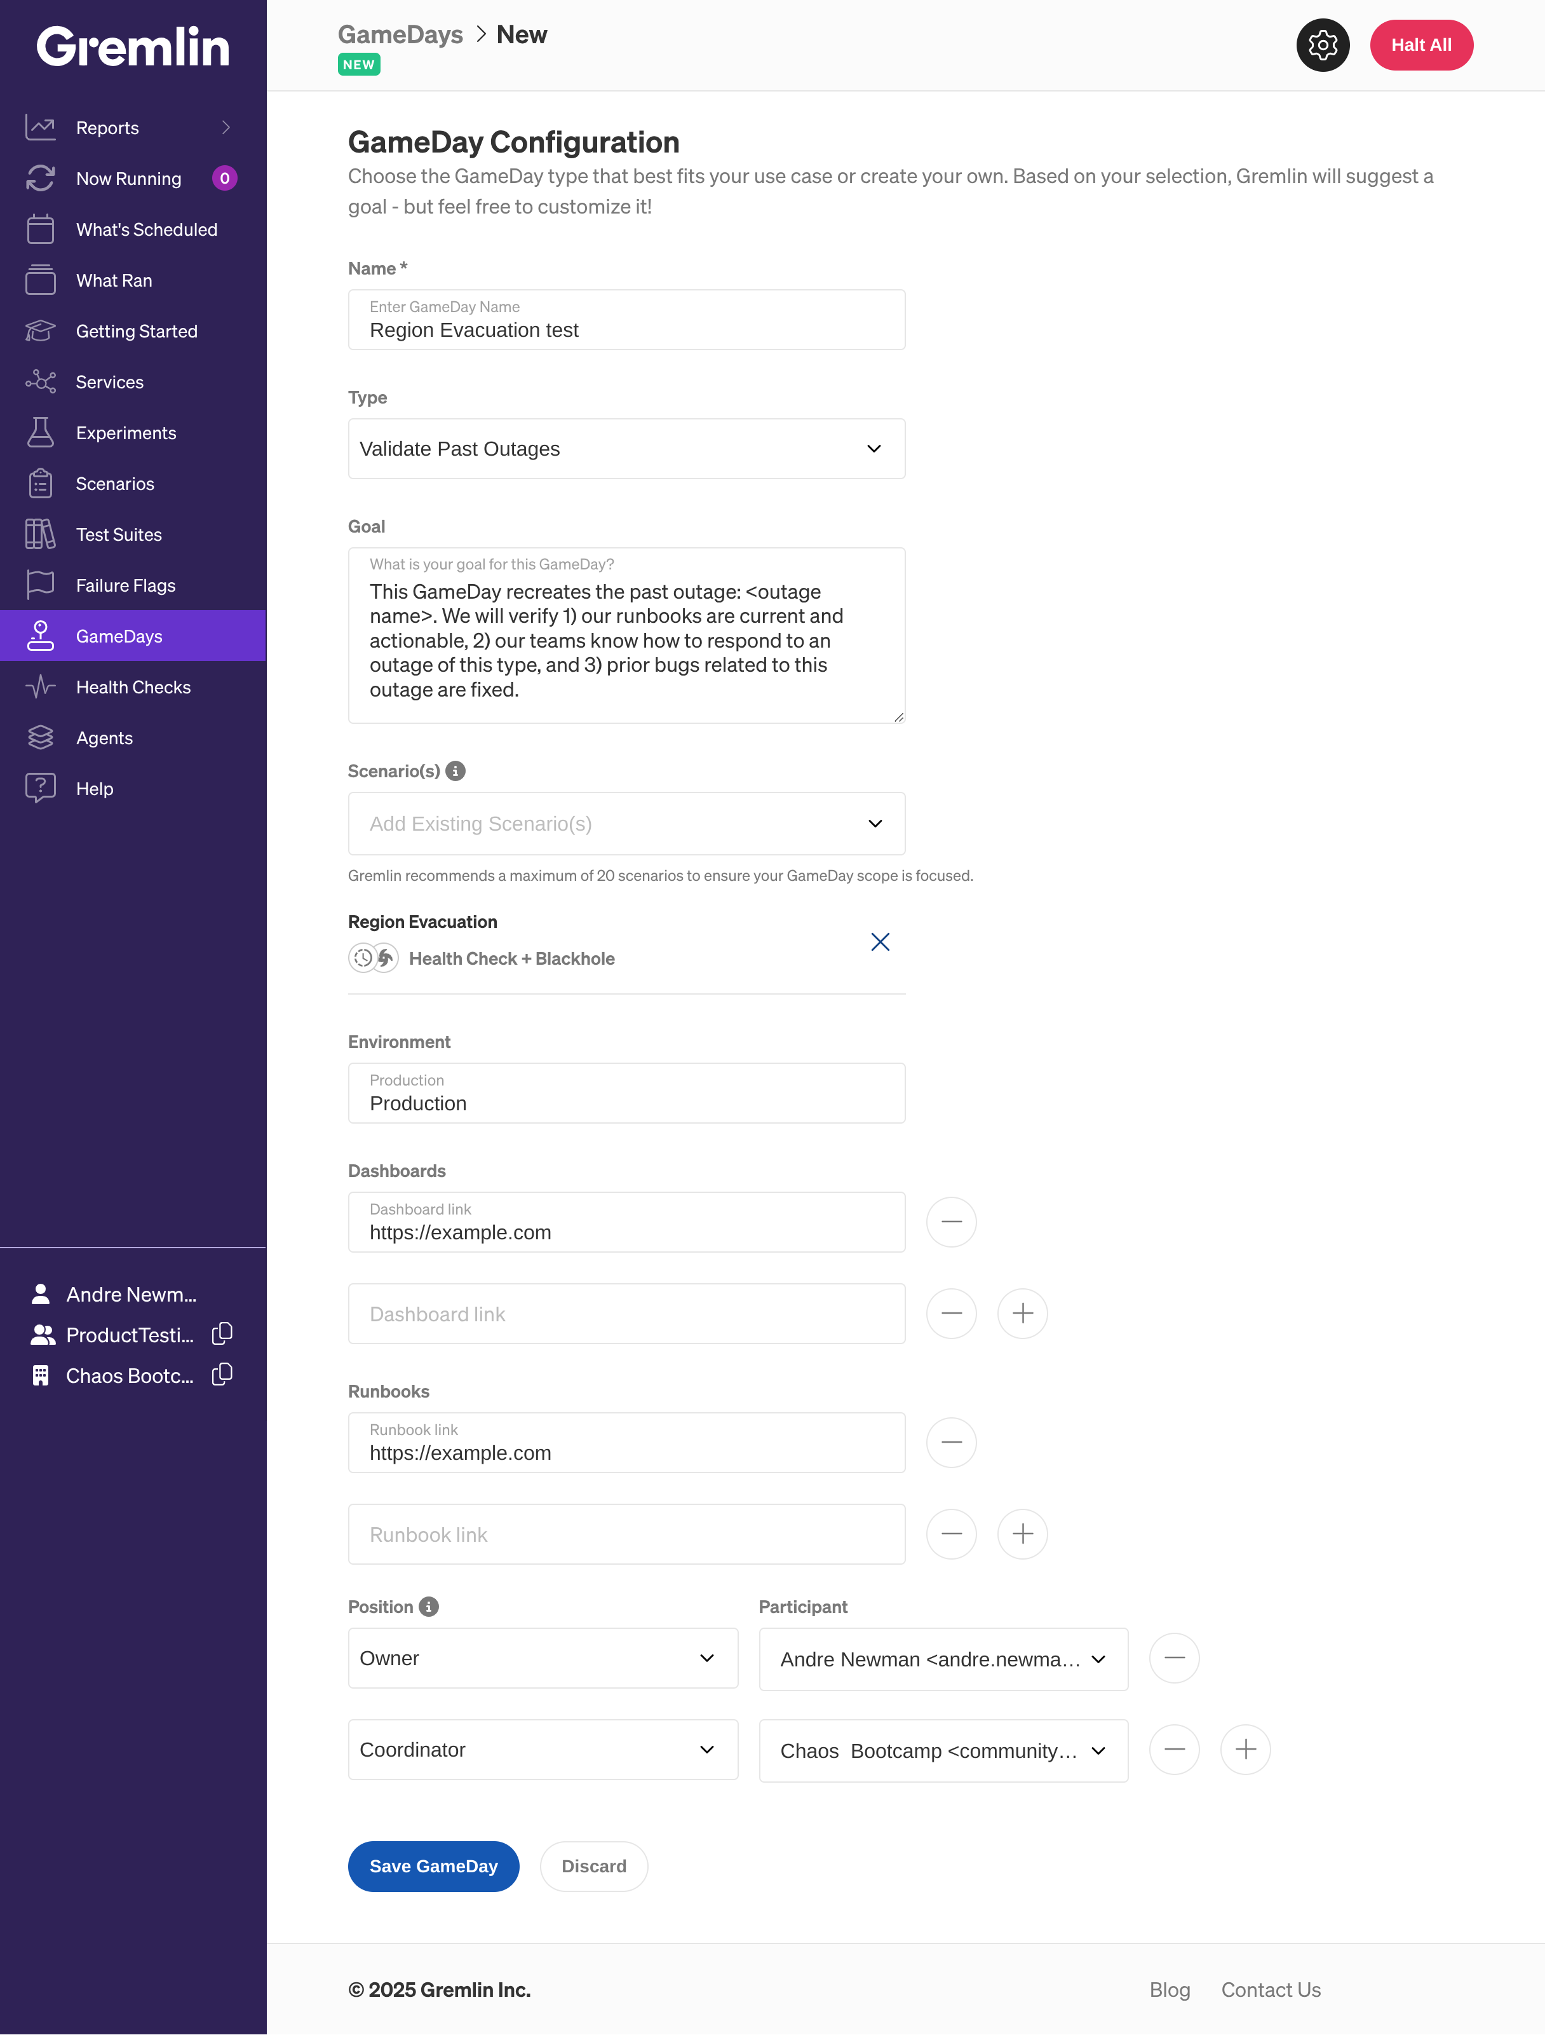Open the Andre Newman participant dropdown

coord(943,1659)
